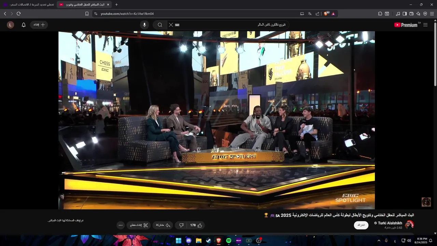This screenshot has width=437, height=246.
Task: Open the browser playlist music note icon
Action: click(398, 14)
